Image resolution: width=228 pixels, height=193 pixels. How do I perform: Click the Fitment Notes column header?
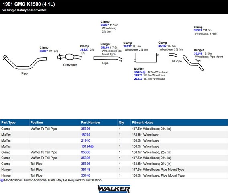(179, 123)
